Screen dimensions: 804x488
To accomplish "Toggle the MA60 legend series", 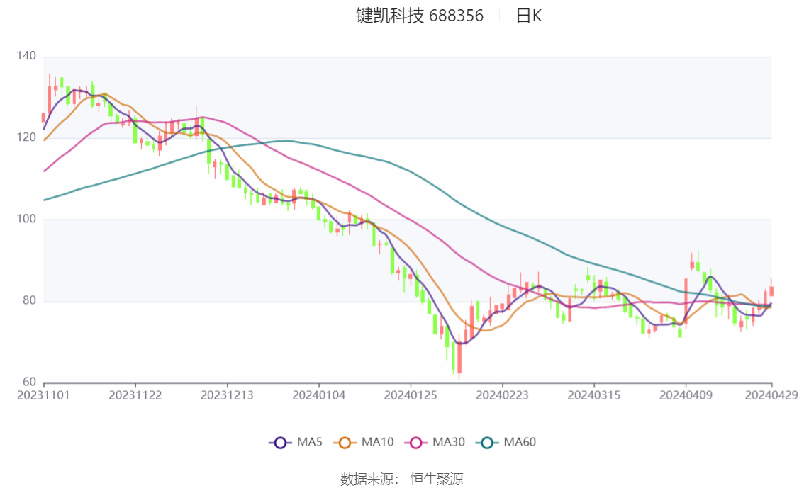I will (506, 443).
